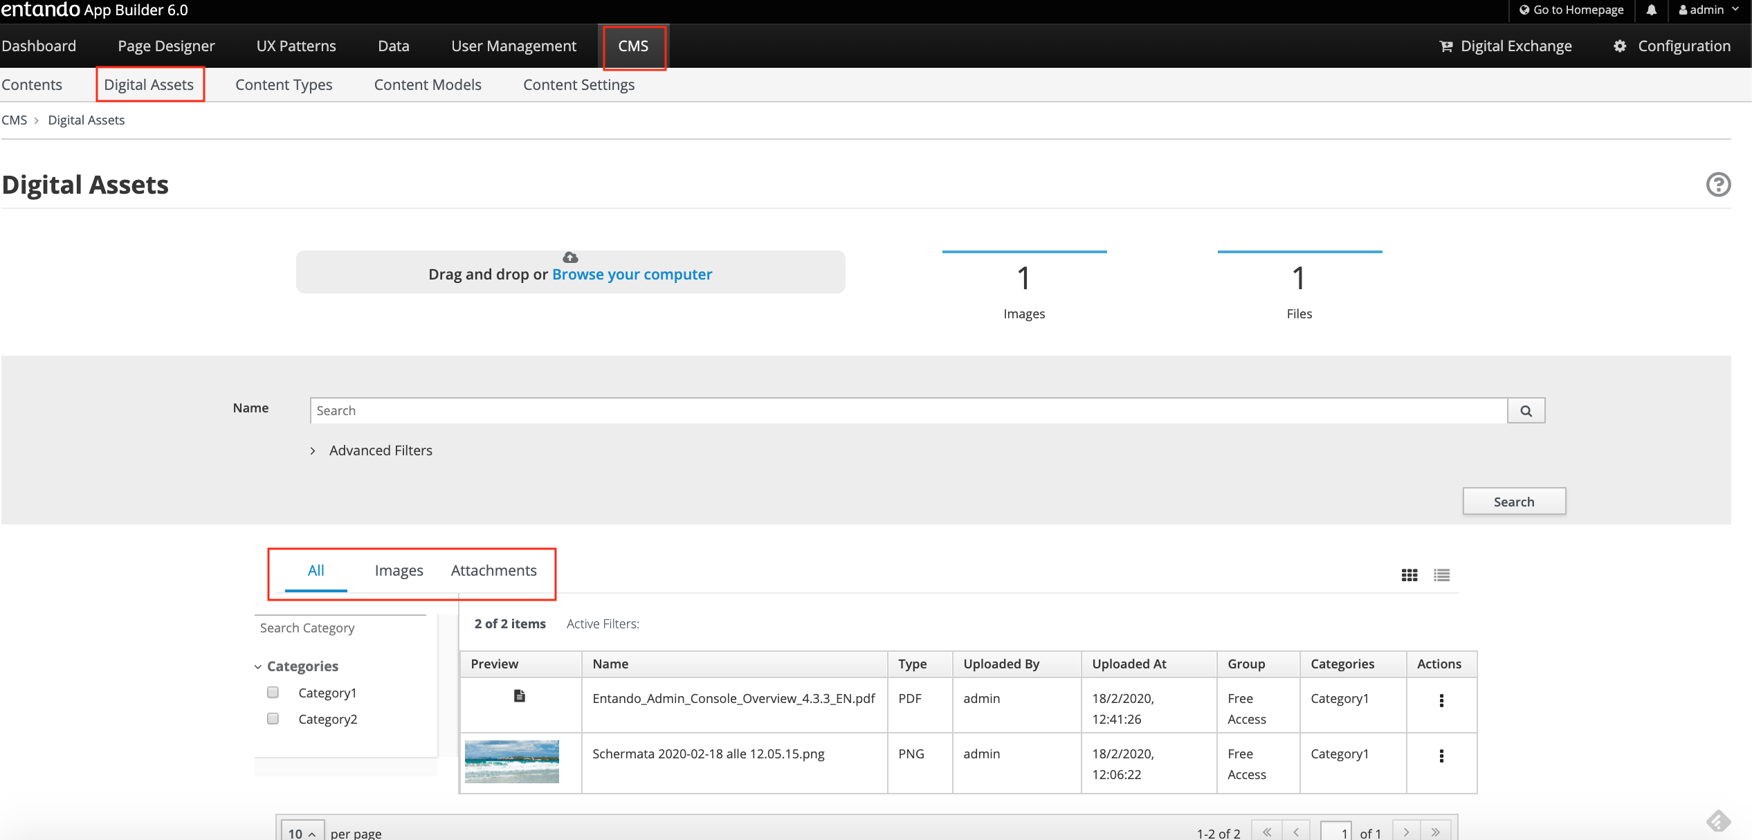Switch to list view icon

pyautogui.click(x=1442, y=575)
